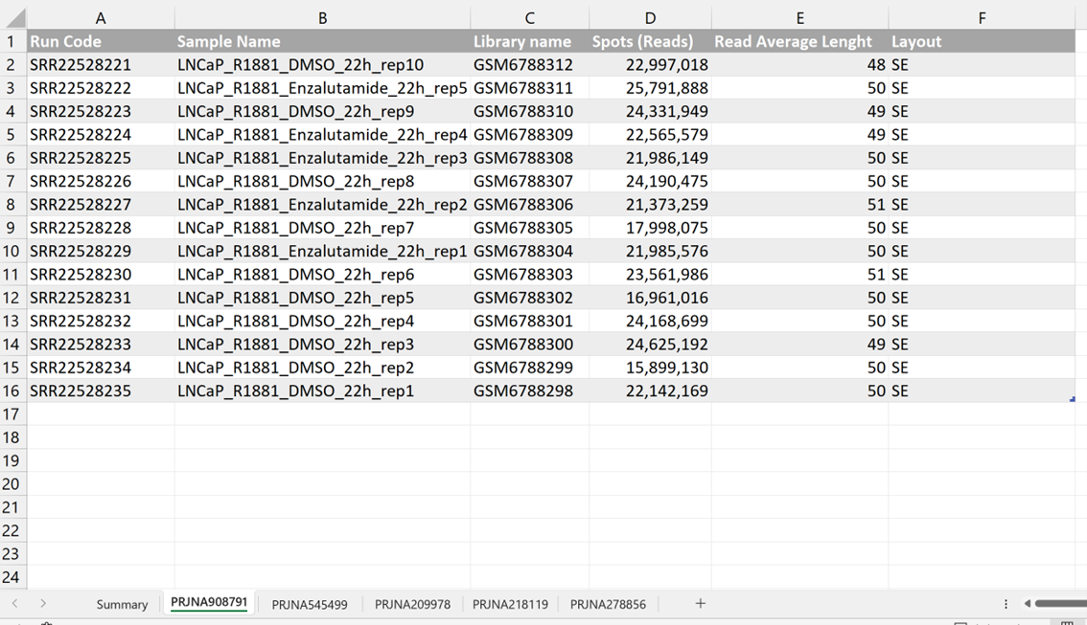Select row 9 header
Viewport: 1087px width, 625px height.
(x=12, y=228)
